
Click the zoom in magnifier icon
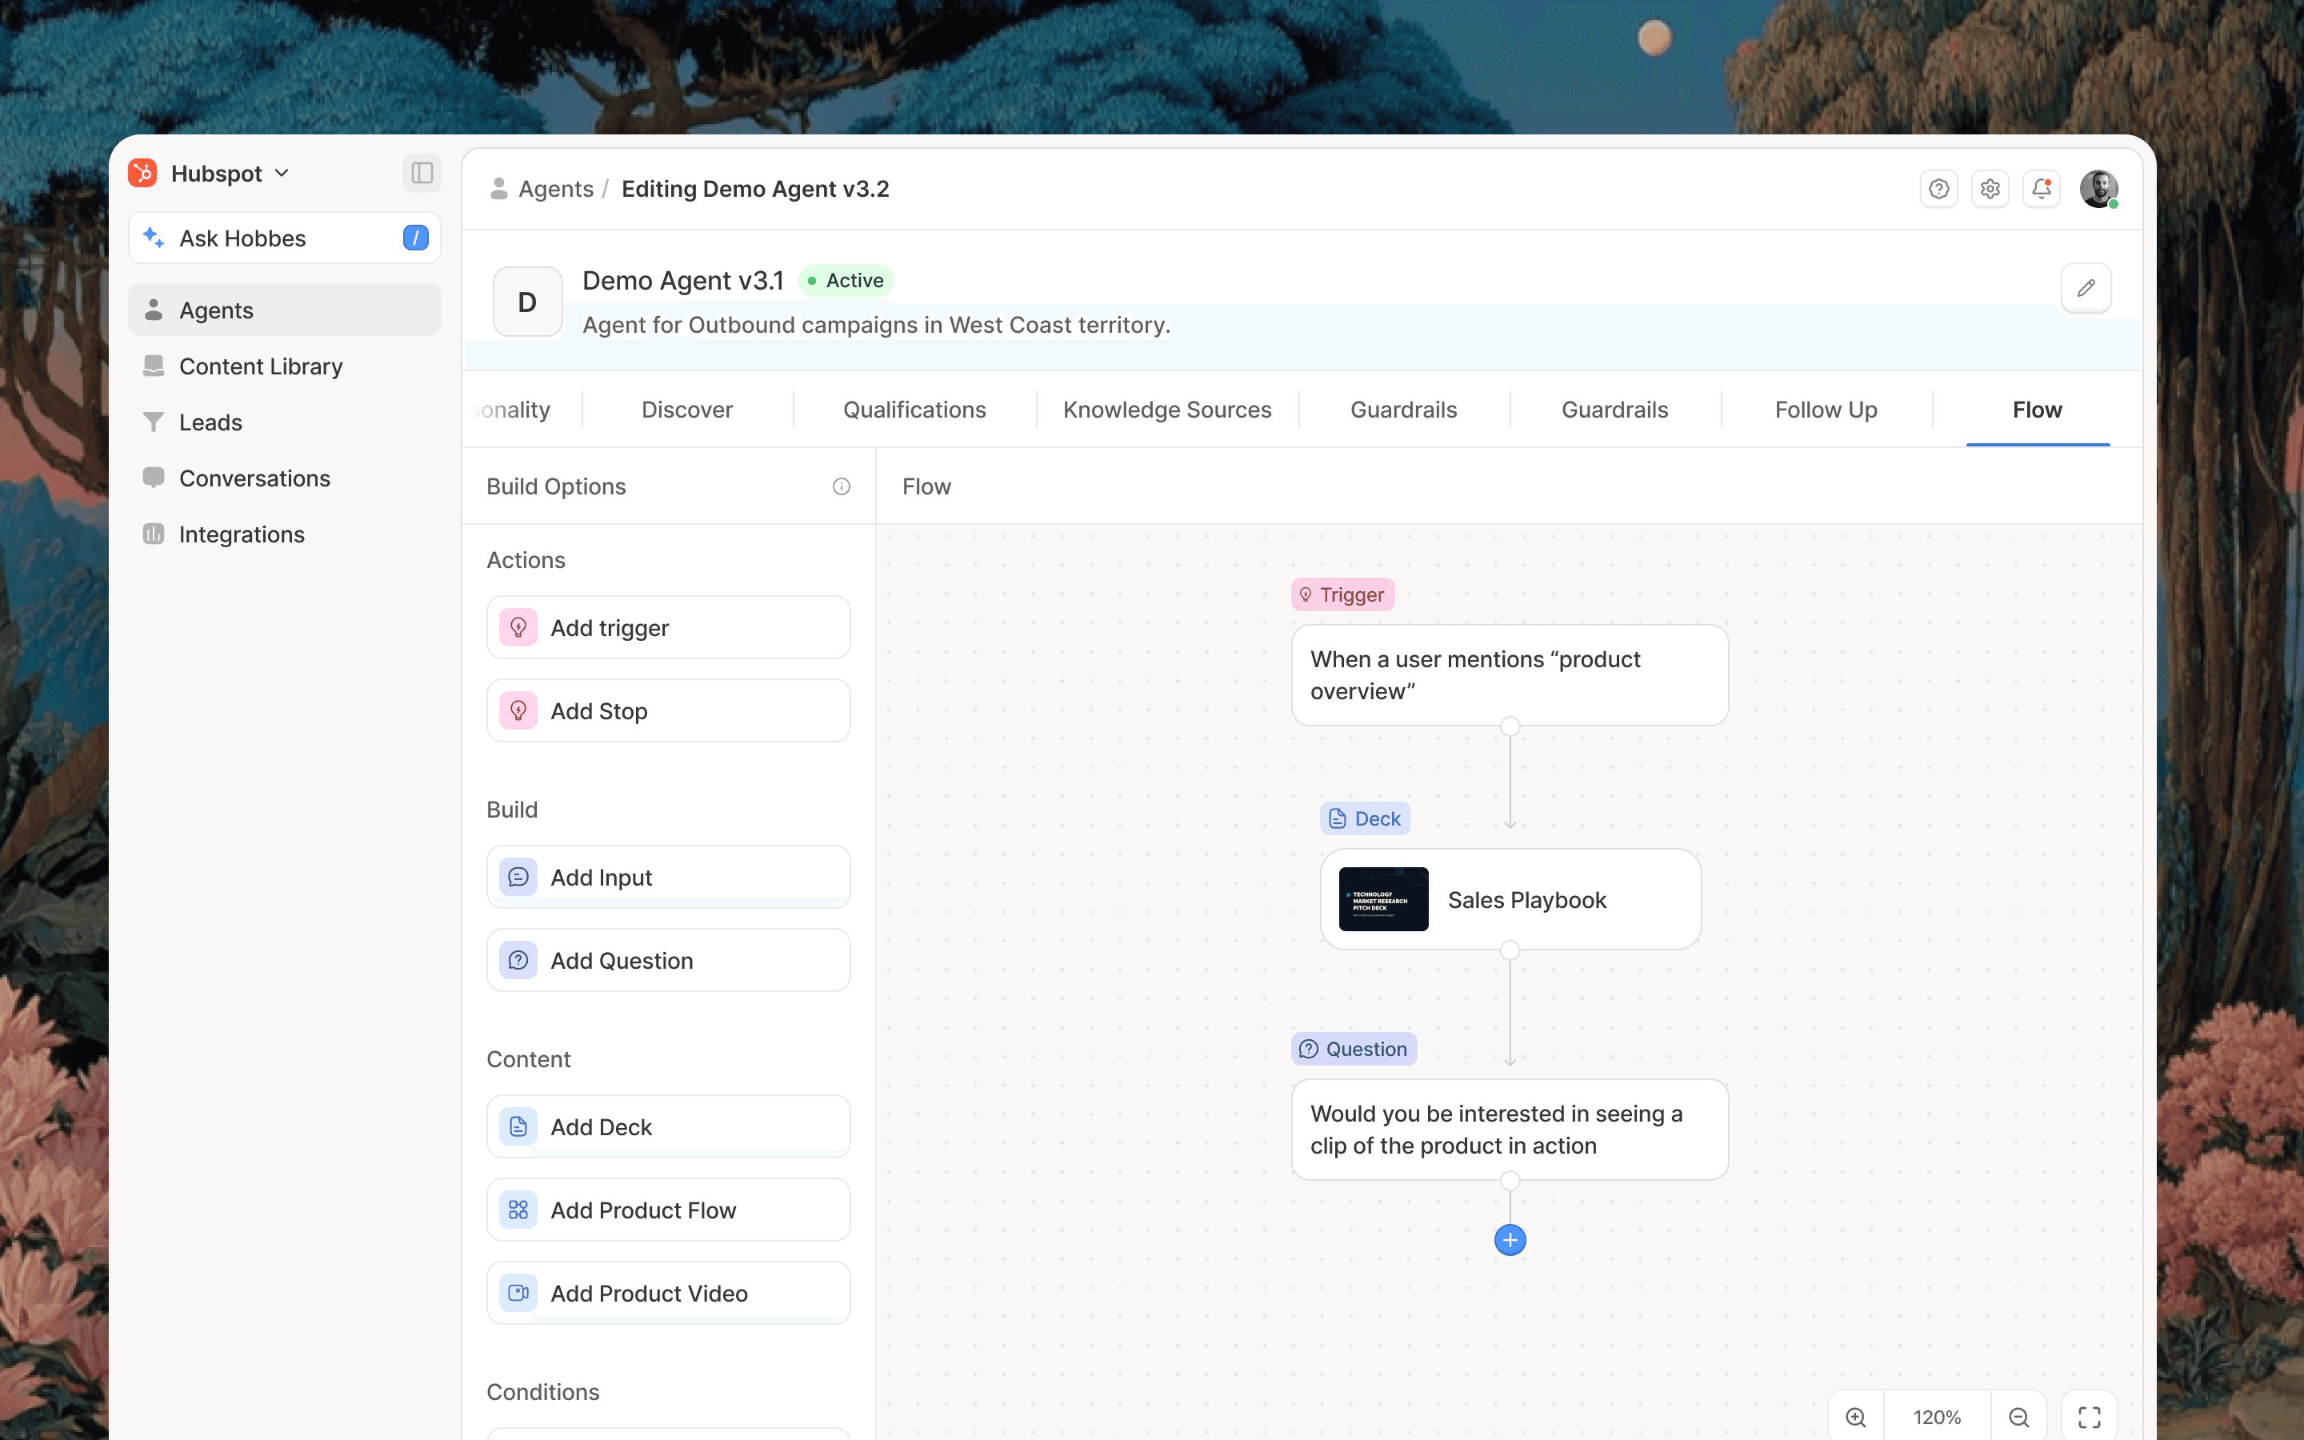(x=1855, y=1416)
